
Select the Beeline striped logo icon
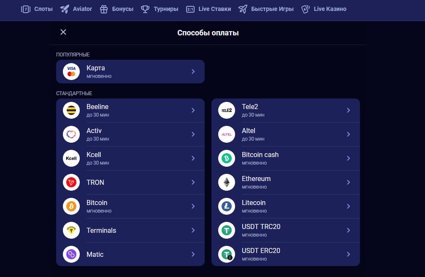coord(71,110)
